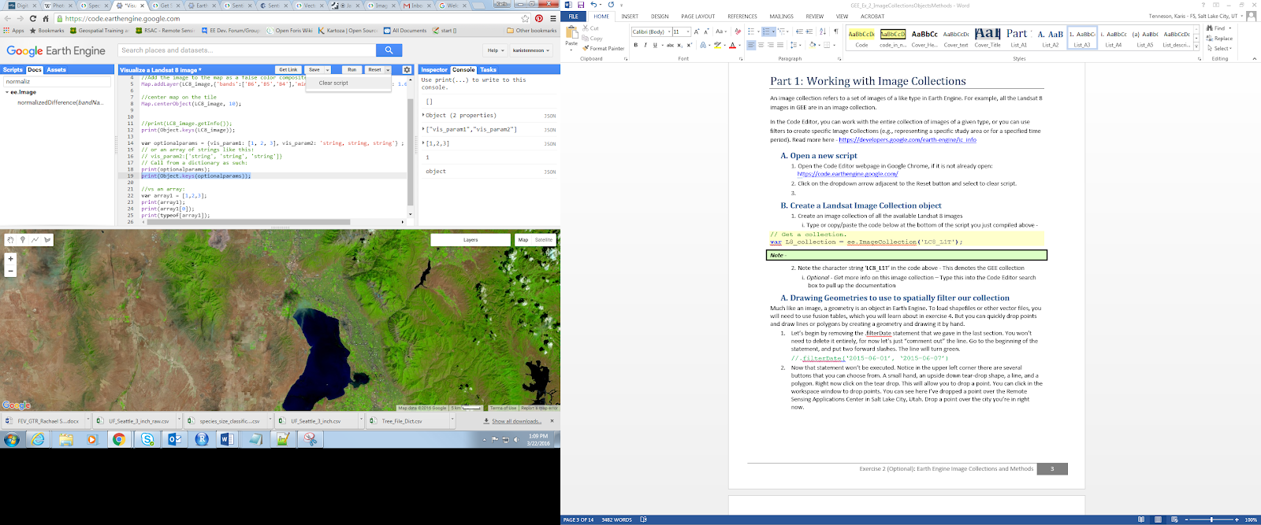
Task: Switch to the Tasks tab
Action: pos(489,69)
